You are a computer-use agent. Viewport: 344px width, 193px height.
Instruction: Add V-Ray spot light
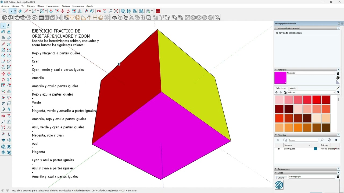(x=84, y=18)
